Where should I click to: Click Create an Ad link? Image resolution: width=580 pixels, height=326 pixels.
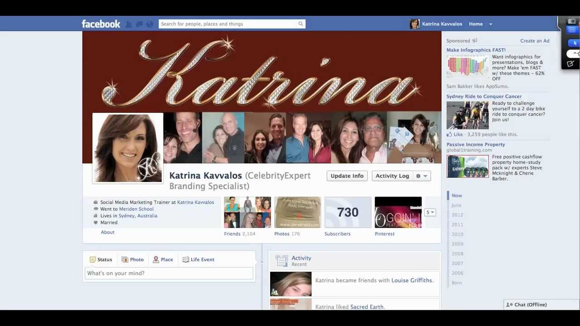pos(535,41)
